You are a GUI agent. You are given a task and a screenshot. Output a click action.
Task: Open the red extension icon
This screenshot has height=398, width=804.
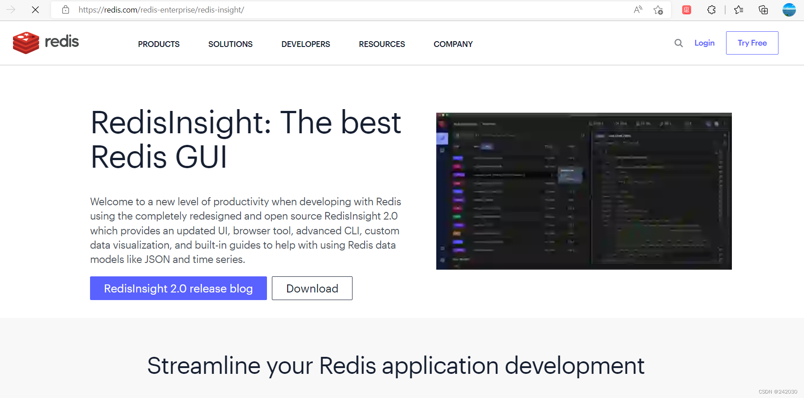(x=686, y=9)
